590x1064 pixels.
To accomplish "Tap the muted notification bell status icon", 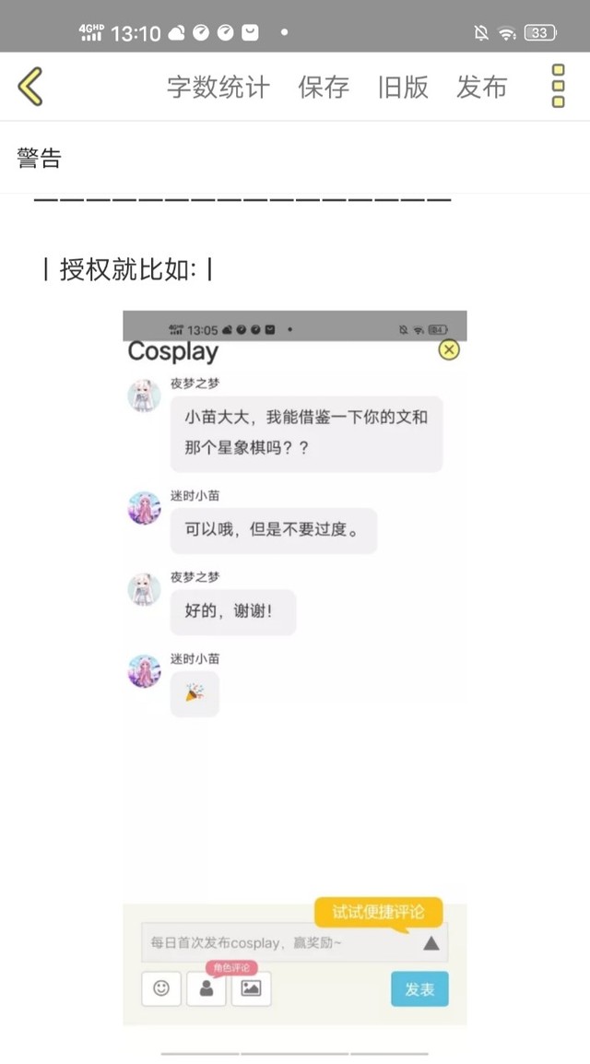I will point(481,32).
